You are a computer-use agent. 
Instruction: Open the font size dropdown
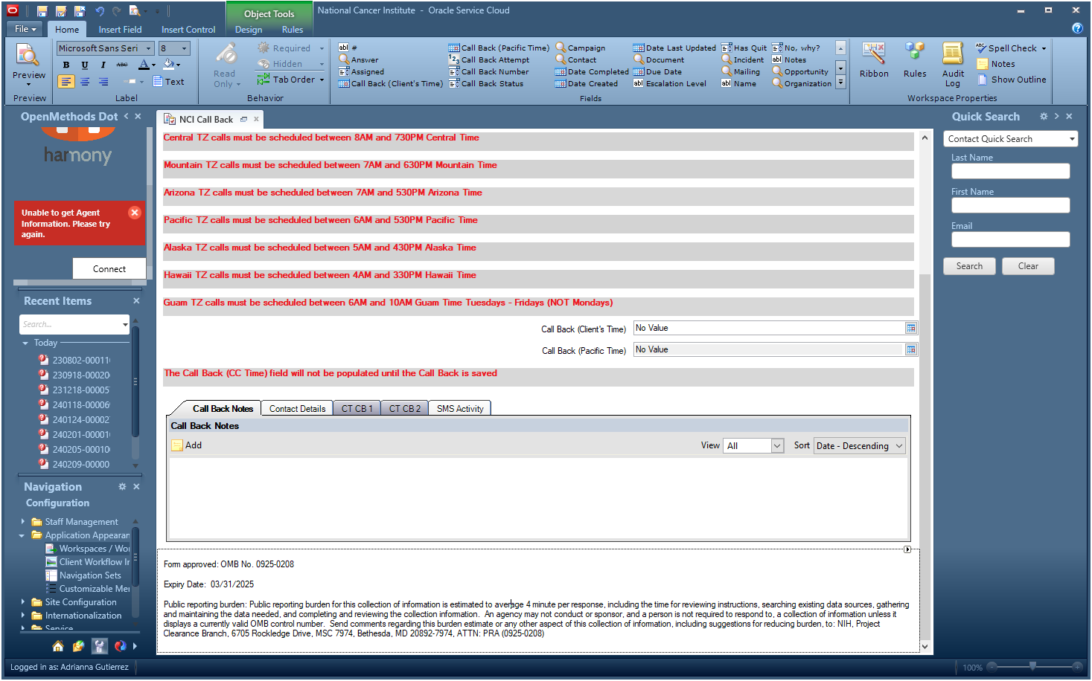tap(185, 48)
